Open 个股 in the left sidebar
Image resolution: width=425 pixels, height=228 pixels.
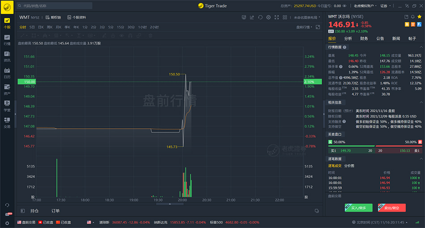pos(7,23)
